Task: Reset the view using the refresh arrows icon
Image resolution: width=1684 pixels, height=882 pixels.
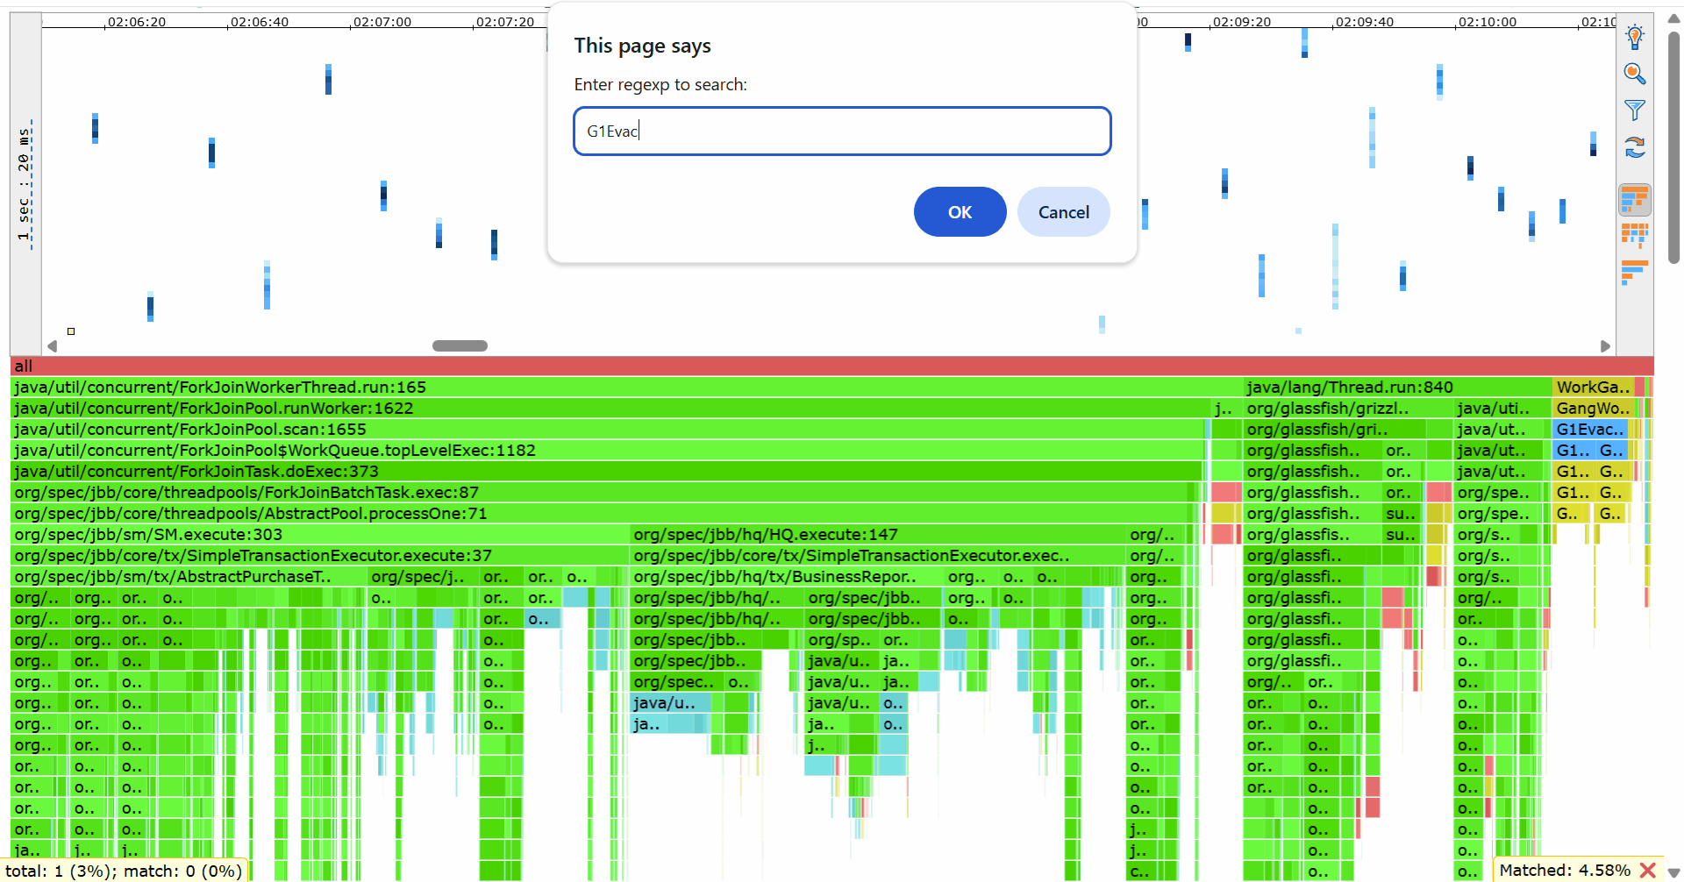Action: pos(1635,146)
